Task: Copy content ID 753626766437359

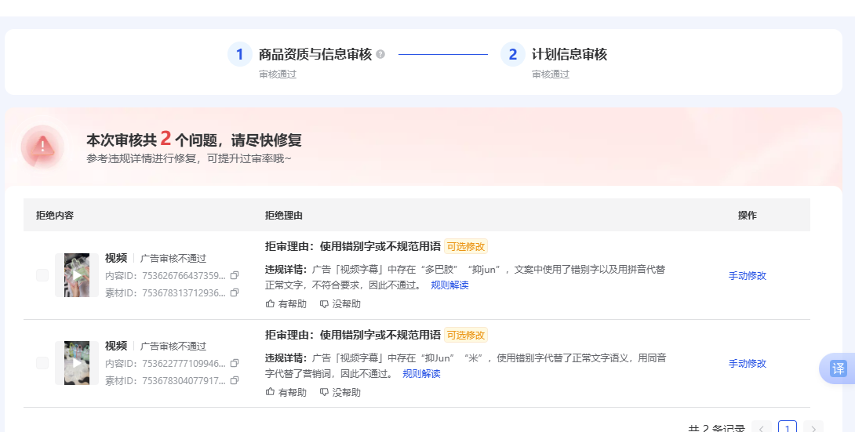Action: (x=235, y=276)
